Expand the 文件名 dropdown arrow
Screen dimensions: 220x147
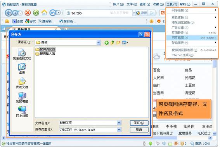pyautogui.click(x=119, y=123)
